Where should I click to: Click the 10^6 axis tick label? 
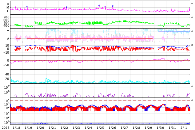click(x=7, y=92)
